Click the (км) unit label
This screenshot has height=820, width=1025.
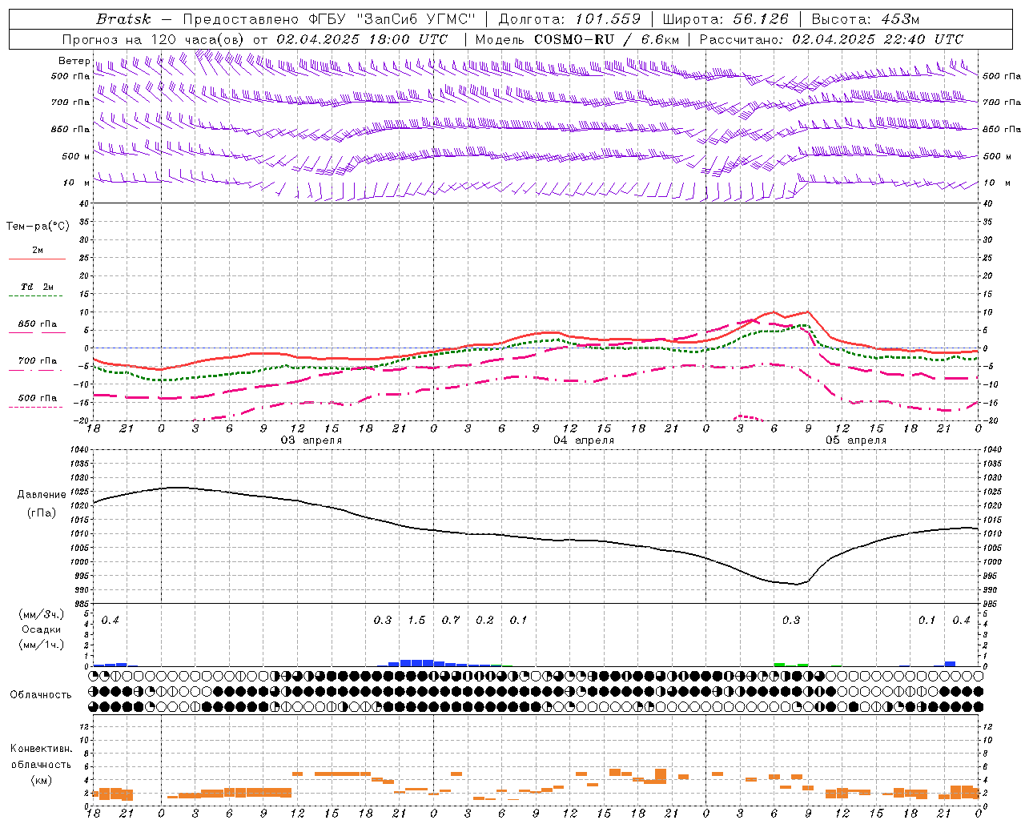tap(42, 780)
